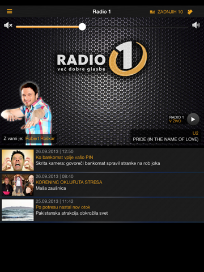204x272 pixels.
Task: Click song title PRIDE (IN THE NAME OF LOVE)
Action: 165,139
